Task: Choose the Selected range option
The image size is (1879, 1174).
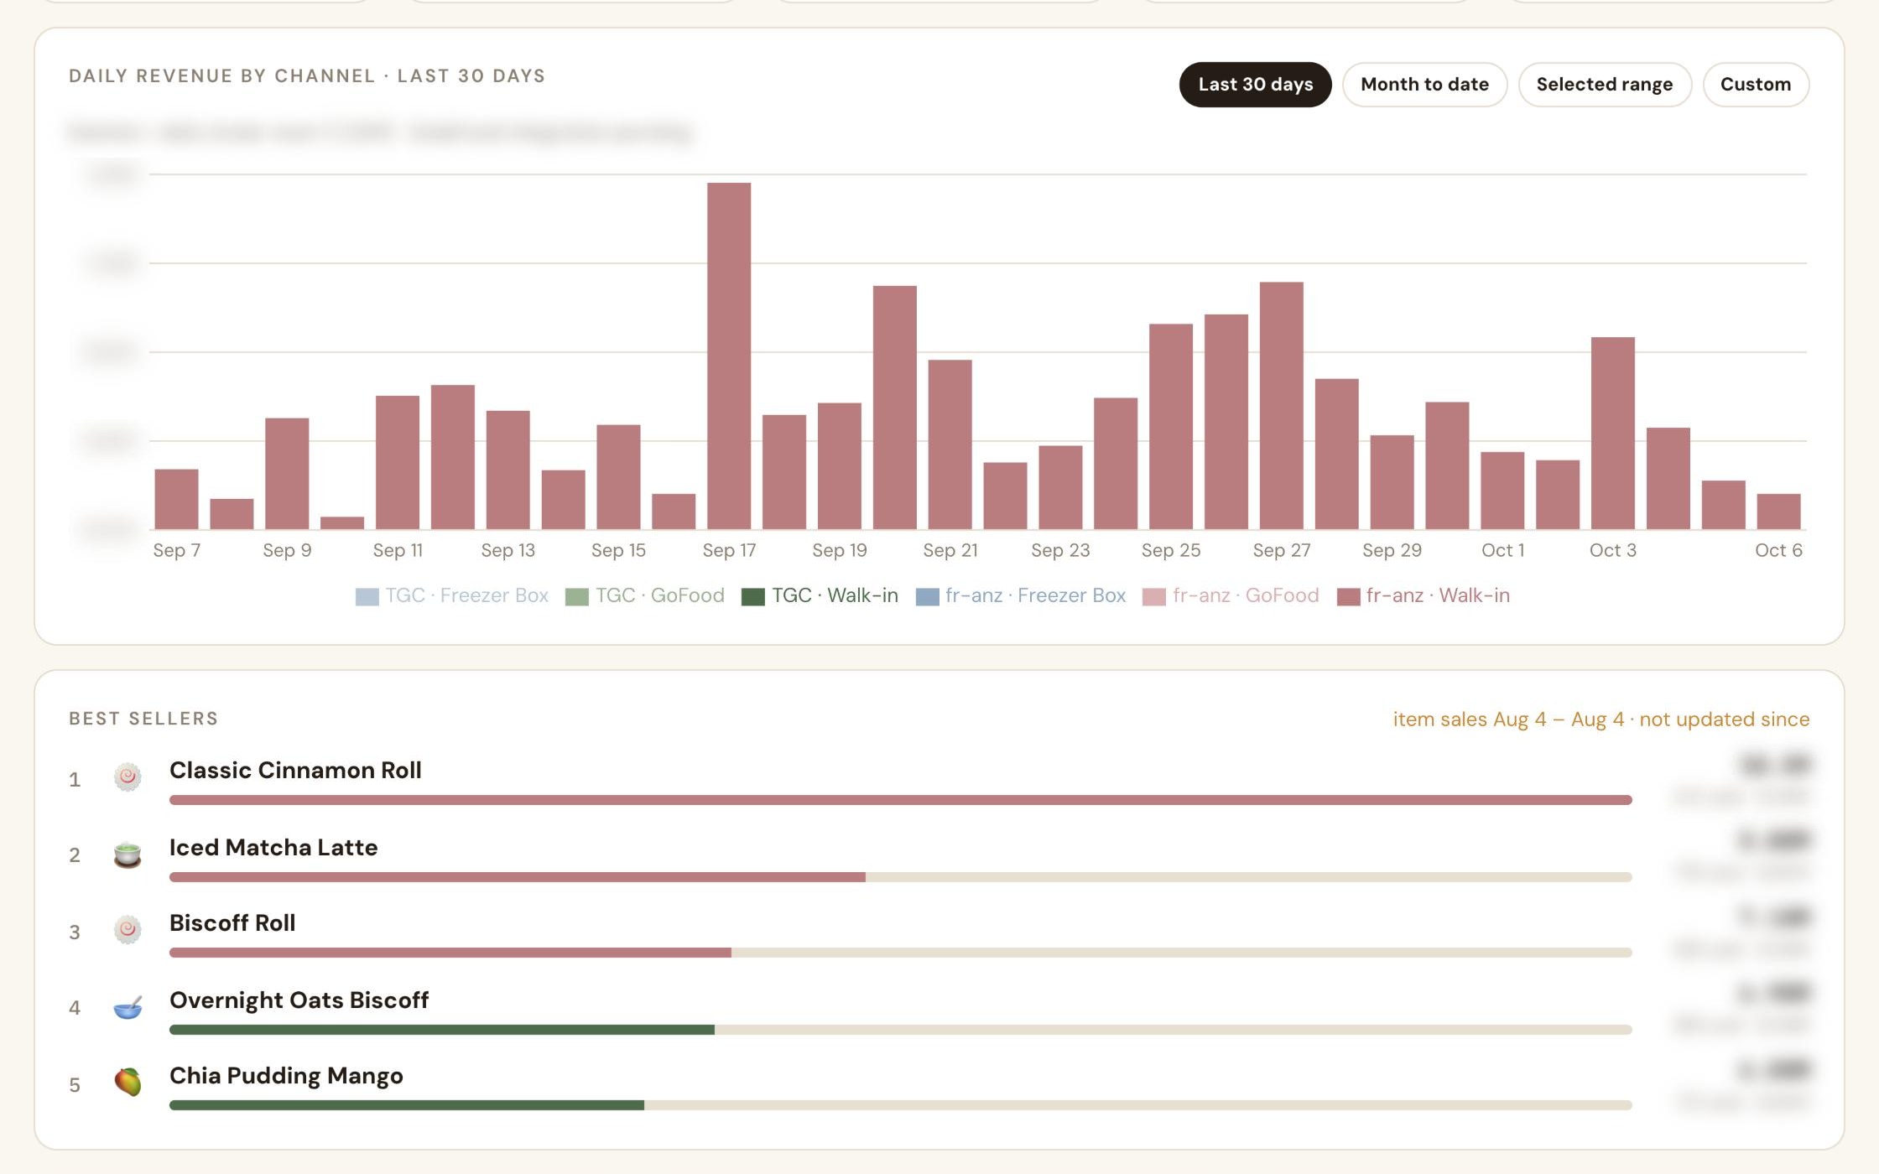Action: [1604, 85]
